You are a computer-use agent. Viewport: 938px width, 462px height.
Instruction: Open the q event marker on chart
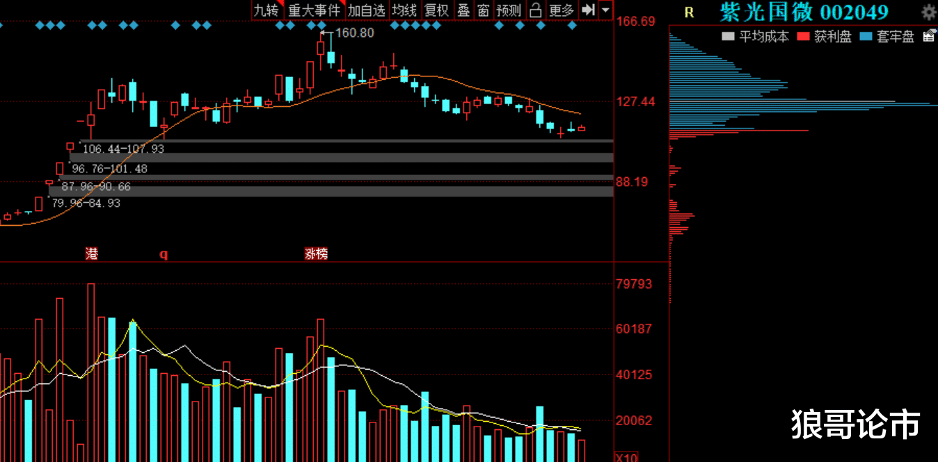[164, 254]
